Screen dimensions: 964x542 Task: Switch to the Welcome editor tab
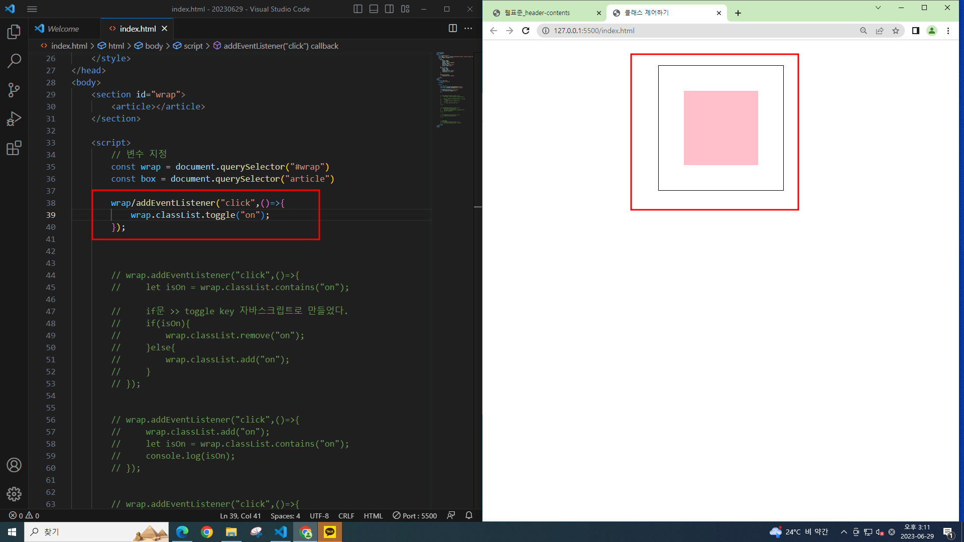(63, 29)
